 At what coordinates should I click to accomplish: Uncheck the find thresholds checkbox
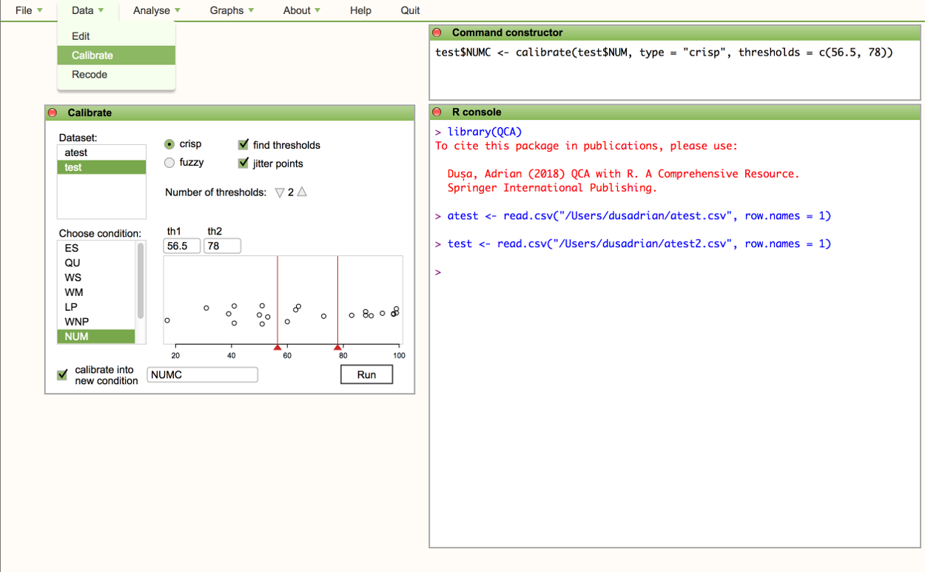(243, 145)
